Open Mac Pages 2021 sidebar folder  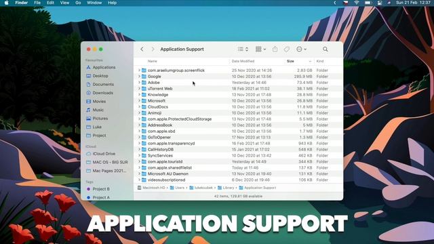[106, 171]
